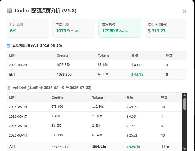
Task: Select the 本周已用 1078.9 Credits card
Action: (74, 28)
